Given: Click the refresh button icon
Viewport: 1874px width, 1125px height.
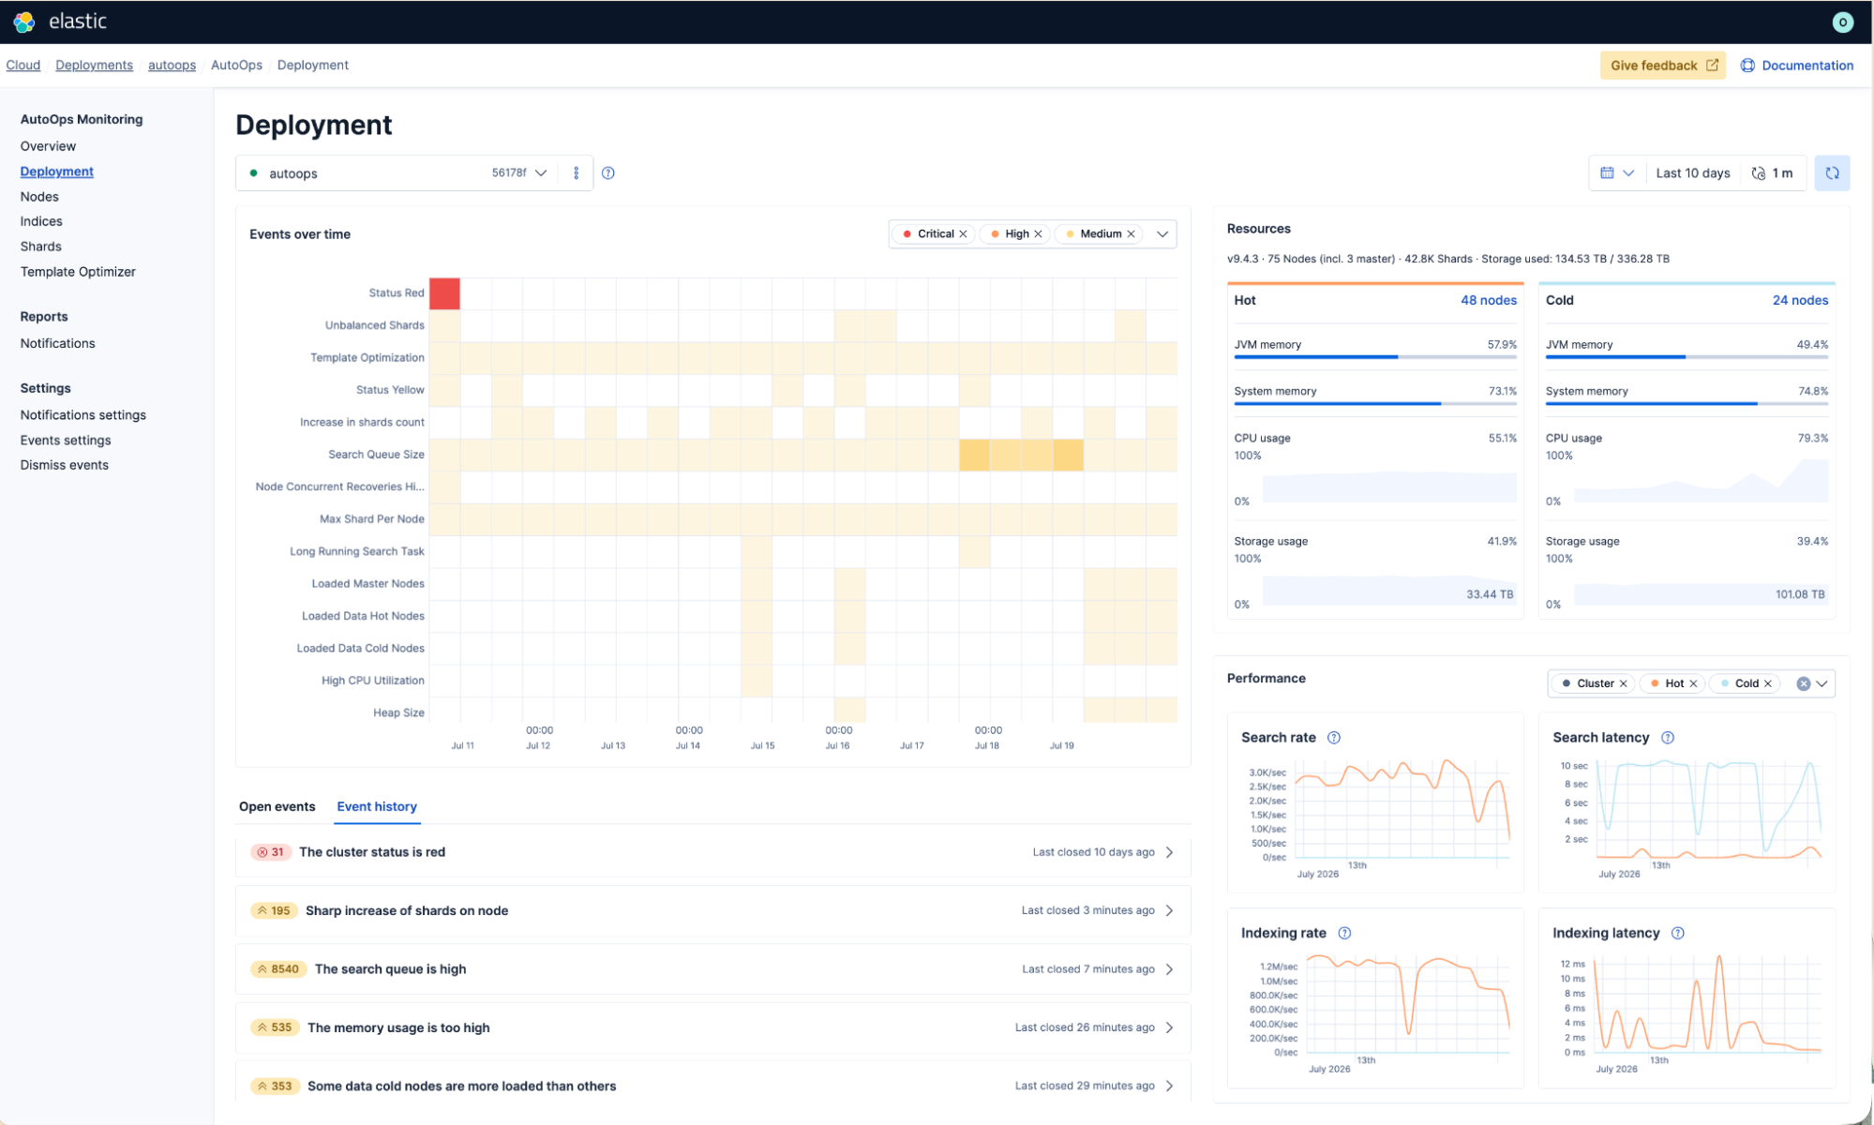Looking at the screenshot, I should click(x=1832, y=173).
